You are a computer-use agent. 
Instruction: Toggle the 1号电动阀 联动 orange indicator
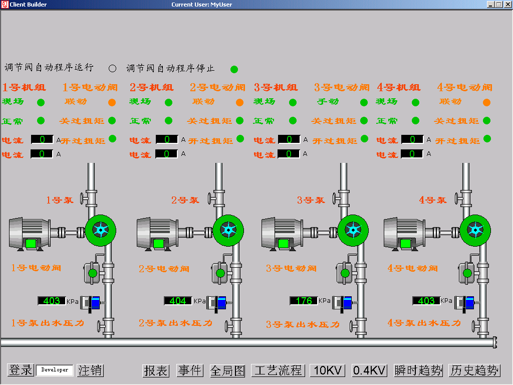click(x=112, y=102)
